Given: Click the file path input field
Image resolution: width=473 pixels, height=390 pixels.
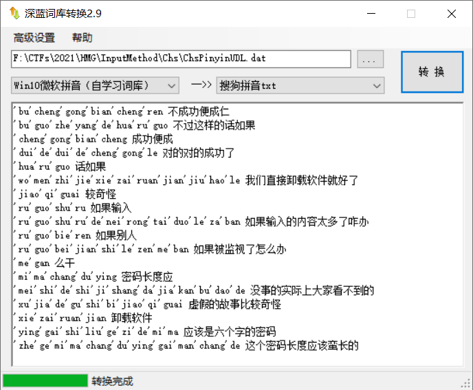Looking at the screenshot, I should coord(180,59).
